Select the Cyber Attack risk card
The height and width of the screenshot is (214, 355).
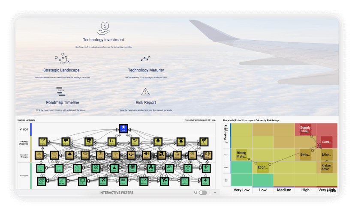click(x=327, y=167)
